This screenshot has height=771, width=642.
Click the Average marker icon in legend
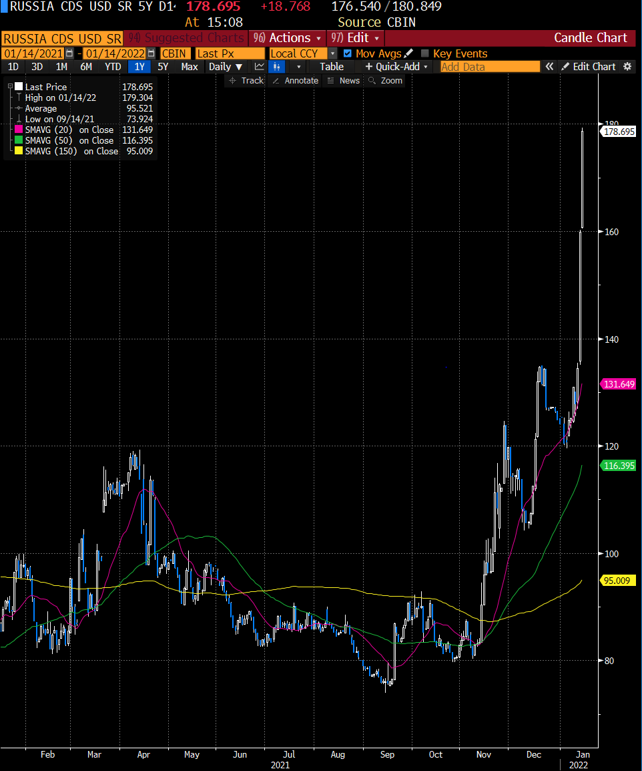tap(19, 108)
